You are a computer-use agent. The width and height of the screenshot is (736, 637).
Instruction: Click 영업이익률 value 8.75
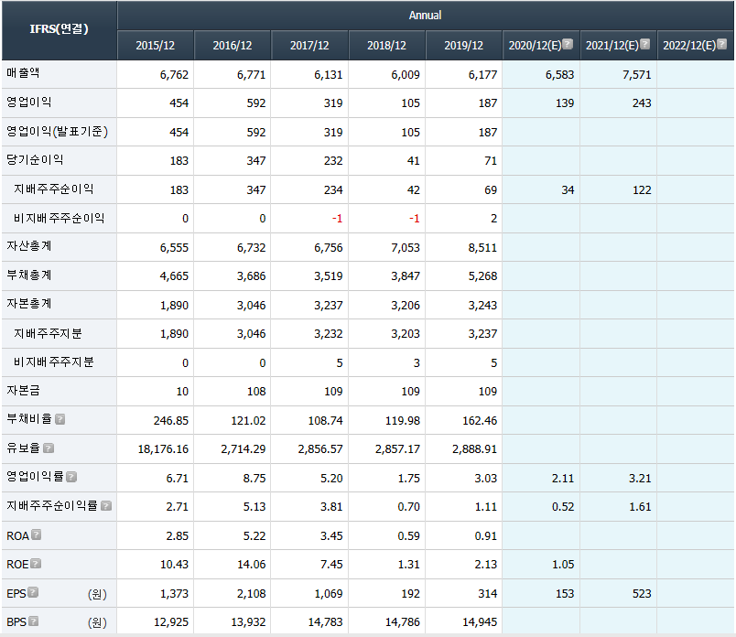[x=254, y=479]
